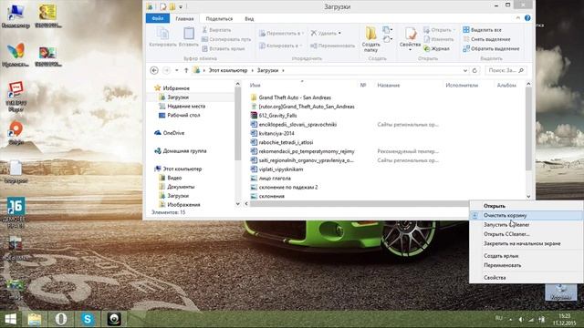Click the search box in Explorer
This screenshot has height=328, width=584.
(506, 70)
